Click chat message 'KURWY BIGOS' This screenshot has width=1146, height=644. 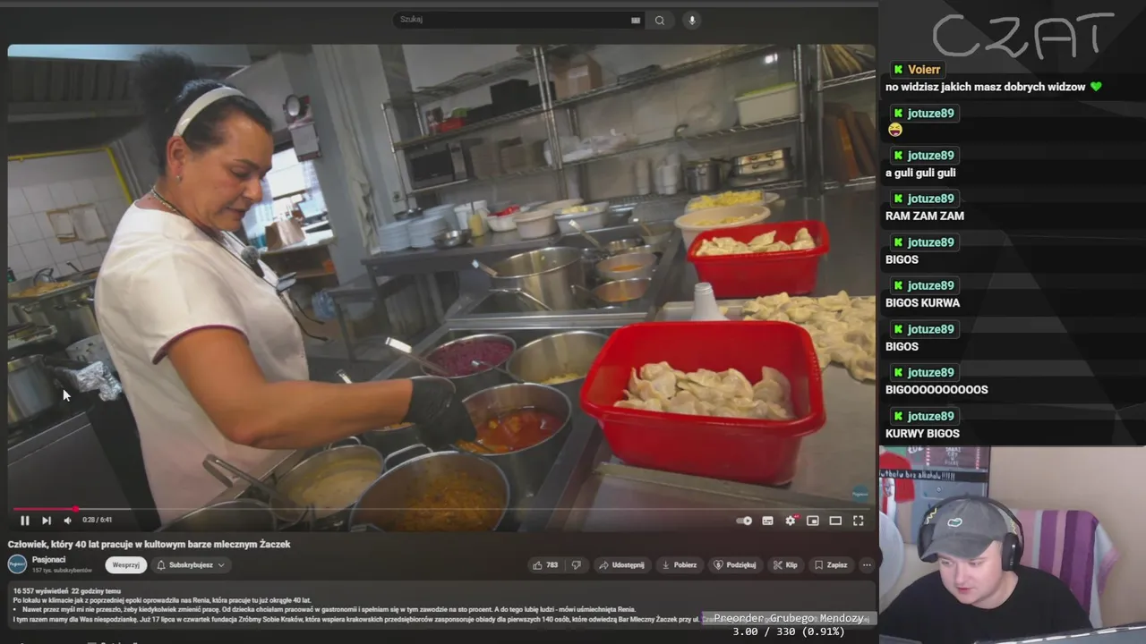[x=922, y=433]
